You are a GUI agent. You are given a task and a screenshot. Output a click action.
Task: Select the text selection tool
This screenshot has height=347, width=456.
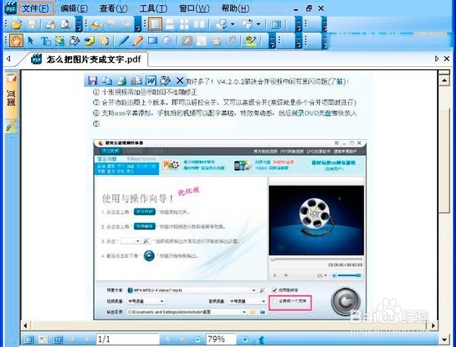pos(46,41)
